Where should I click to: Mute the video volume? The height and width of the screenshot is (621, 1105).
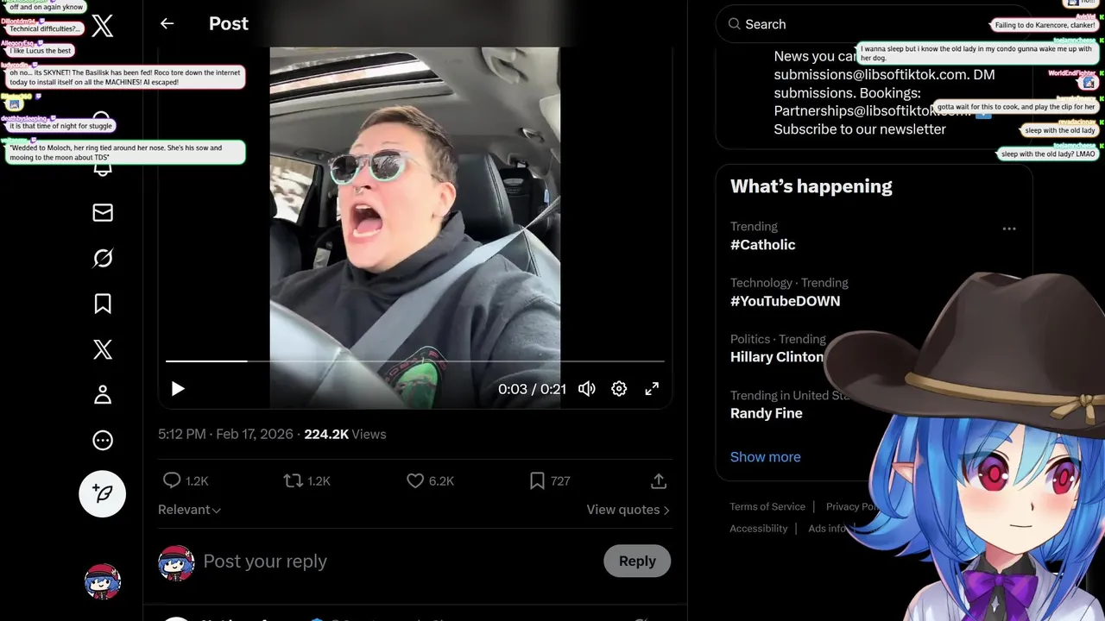[x=587, y=389]
